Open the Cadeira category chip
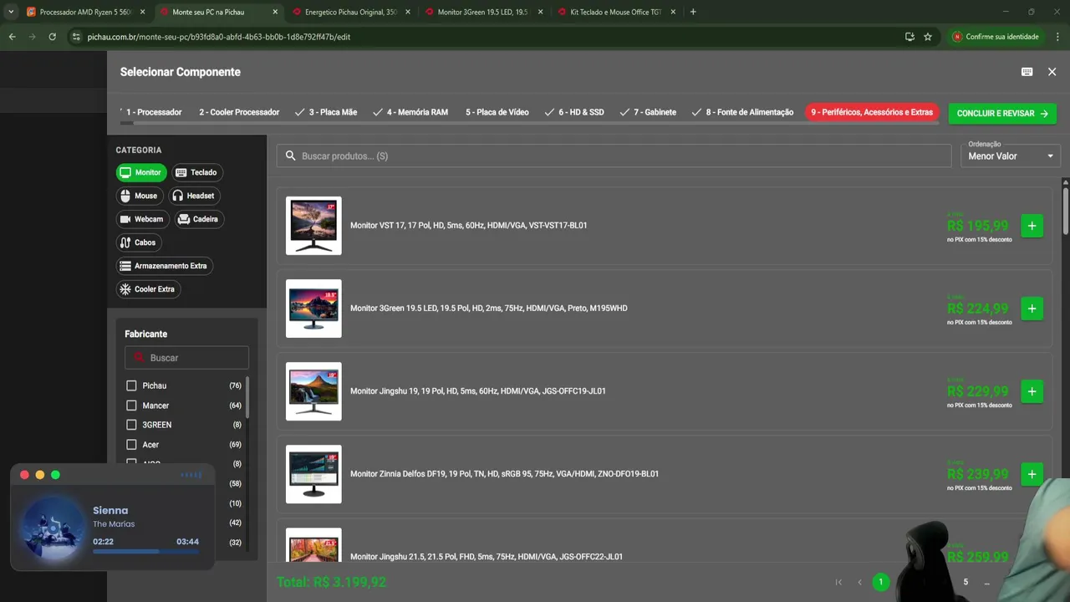The width and height of the screenshot is (1070, 602). [x=199, y=219]
